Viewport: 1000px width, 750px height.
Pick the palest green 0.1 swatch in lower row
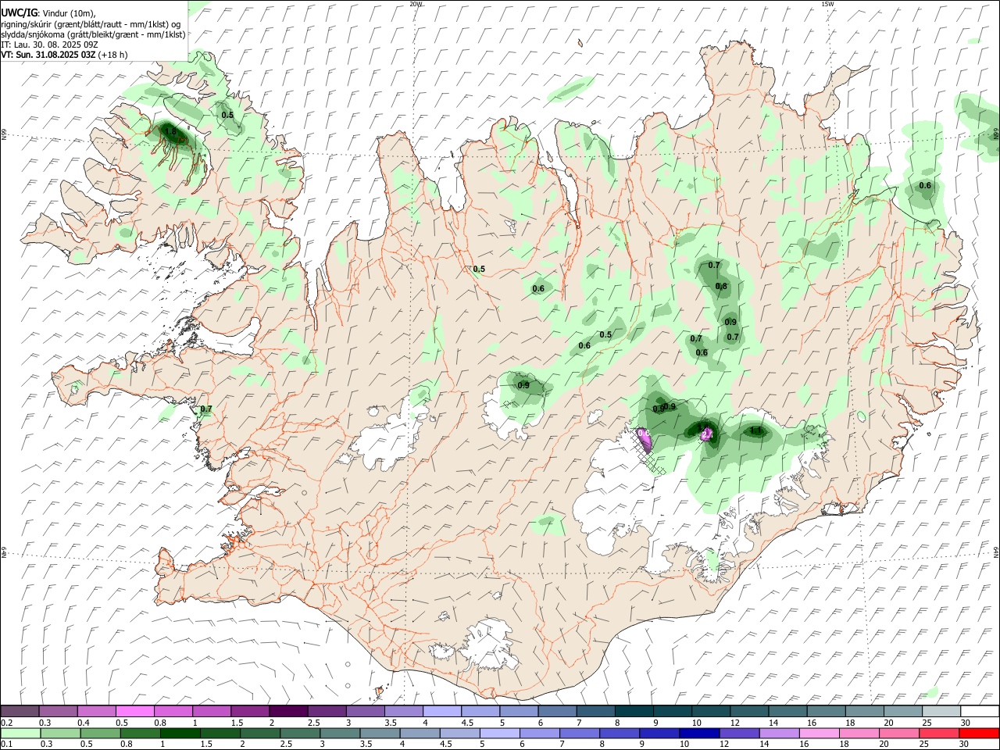21,733
